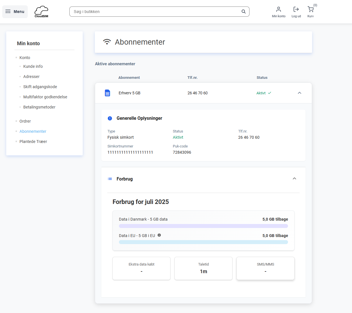Click the Taletid card

pos(203,268)
